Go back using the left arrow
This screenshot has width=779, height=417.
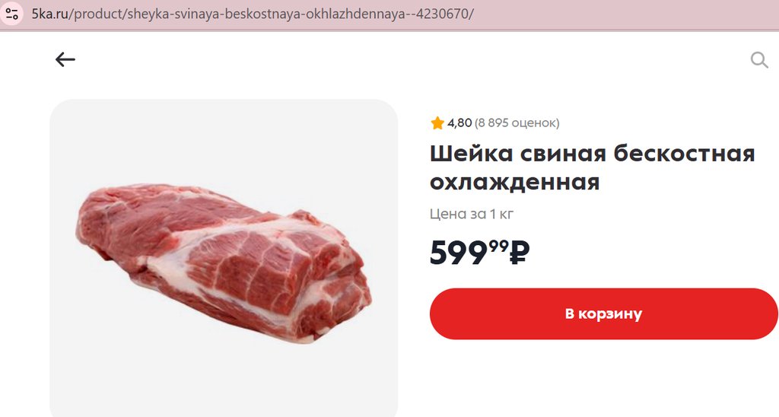65,59
